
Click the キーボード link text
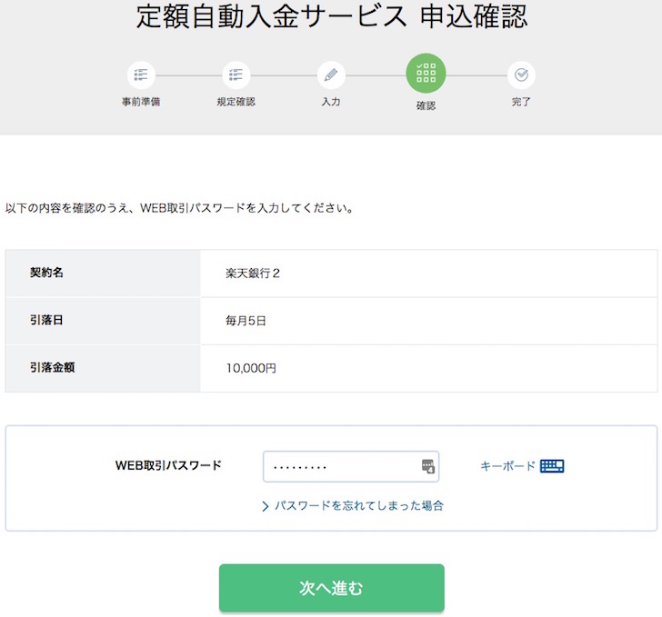tap(508, 466)
